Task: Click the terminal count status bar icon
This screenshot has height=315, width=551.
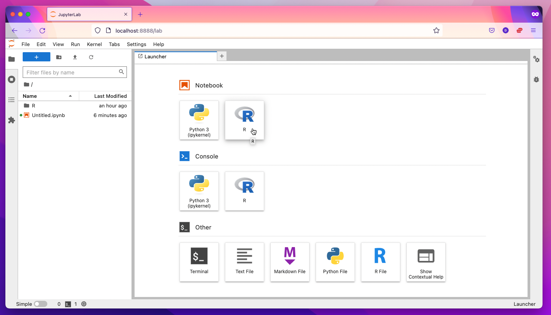Action: (x=68, y=304)
